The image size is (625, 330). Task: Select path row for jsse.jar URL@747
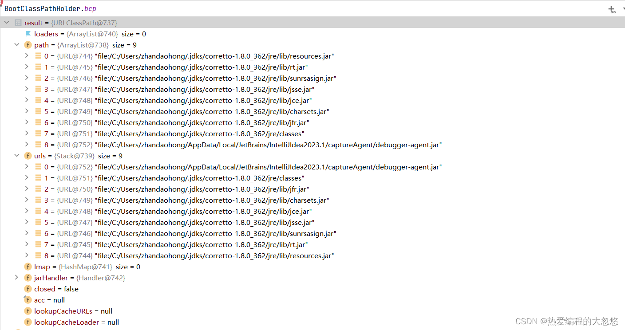click(312, 89)
